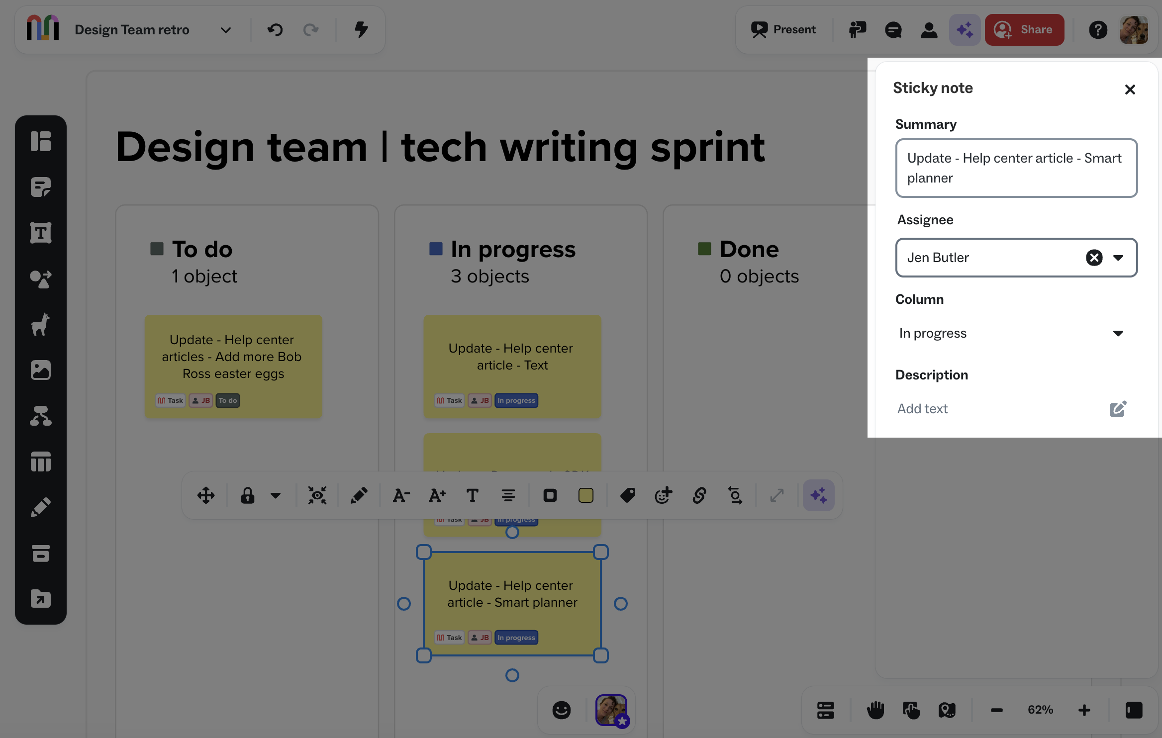
Task: Click the zoom out minus button
Action: pyautogui.click(x=997, y=710)
